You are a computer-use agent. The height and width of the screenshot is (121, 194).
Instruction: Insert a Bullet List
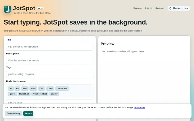pos(24,94)
